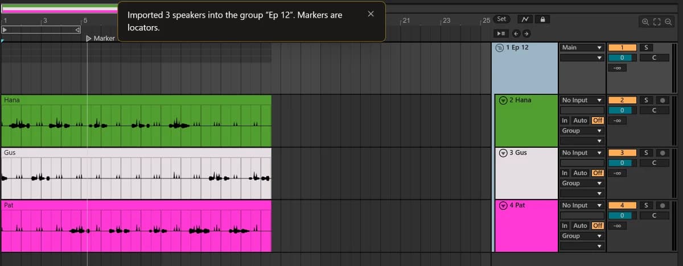
Task: Click the Set locator button
Action: click(501, 19)
